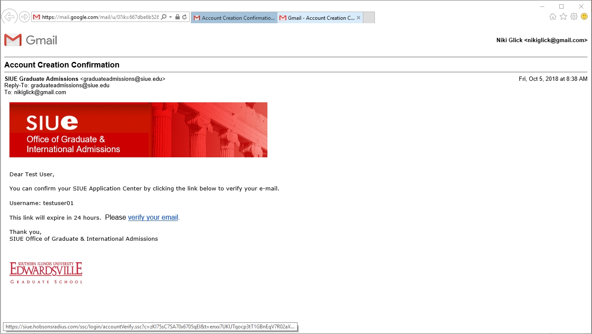Click the browser Forward arrow button
This screenshot has width=592, height=334.
pyautogui.click(x=25, y=17)
